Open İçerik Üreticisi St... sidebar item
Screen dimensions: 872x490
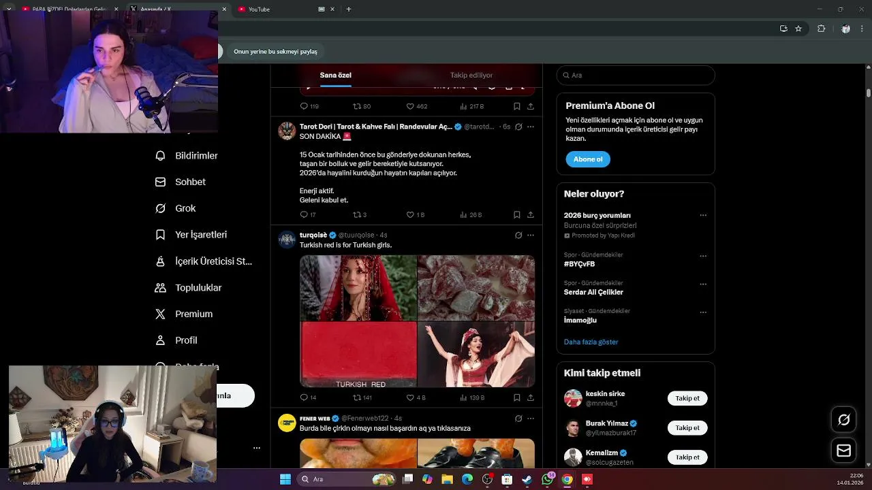point(204,261)
